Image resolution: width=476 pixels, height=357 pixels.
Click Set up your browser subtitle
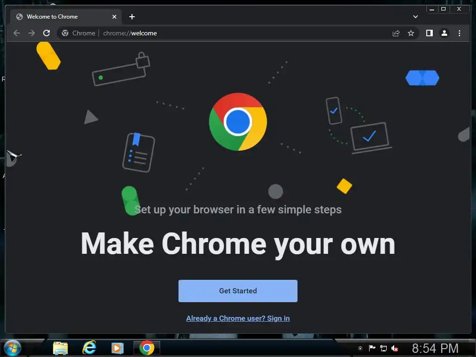238,210
